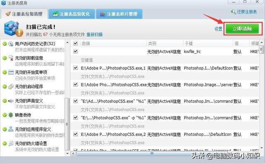The height and width of the screenshot is (164, 265).
Task: Click results table vertical scroll-up arrow
Action: [262, 43]
